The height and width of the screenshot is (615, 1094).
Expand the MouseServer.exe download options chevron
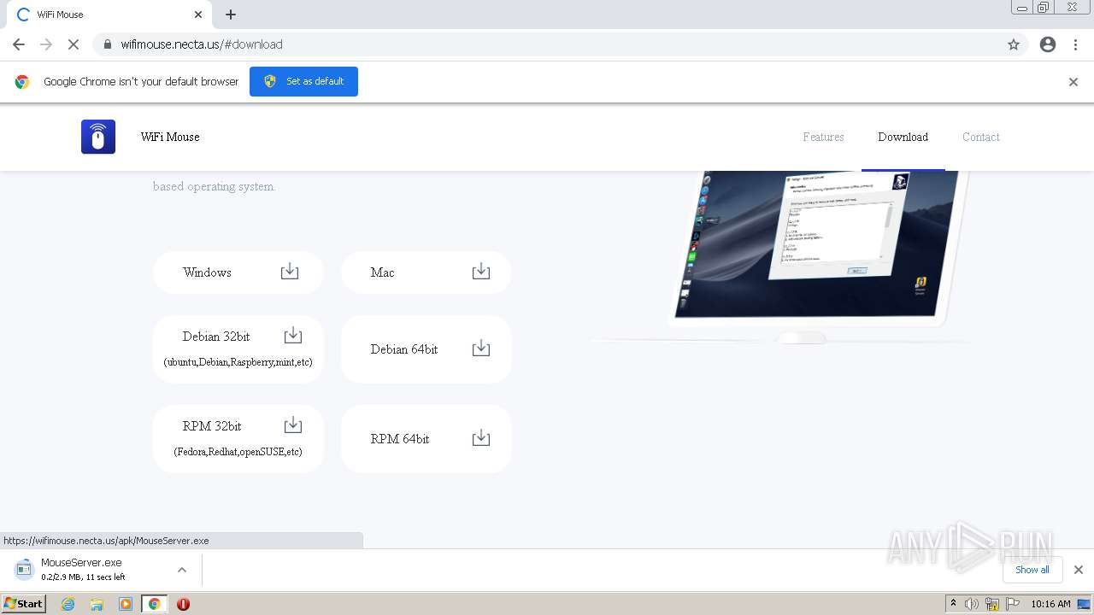[x=182, y=570]
